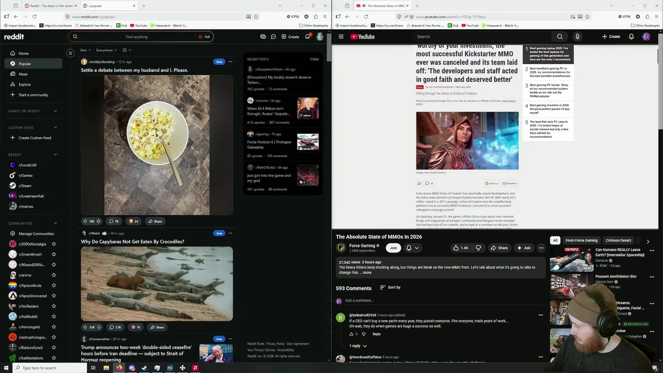This screenshot has width=663, height=373.
Task: Open YouTube notifications bell in header
Action: 631,37
